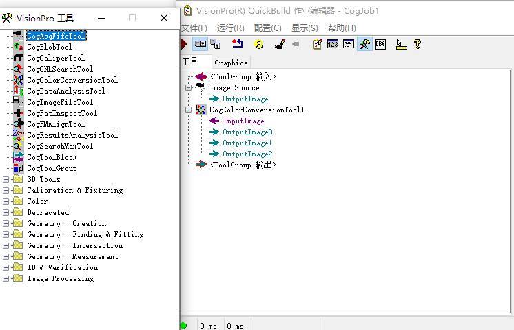Select the OutputImage0 terminal
Viewport: 514px width, 330px height.
247,132
